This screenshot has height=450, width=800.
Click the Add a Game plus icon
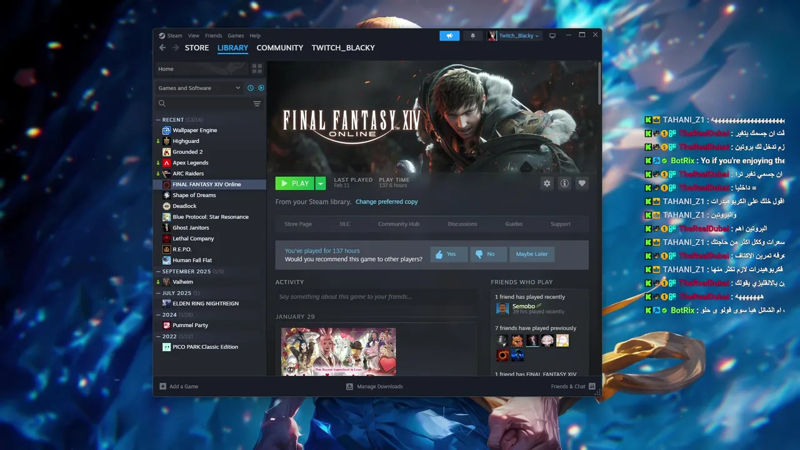coord(163,386)
